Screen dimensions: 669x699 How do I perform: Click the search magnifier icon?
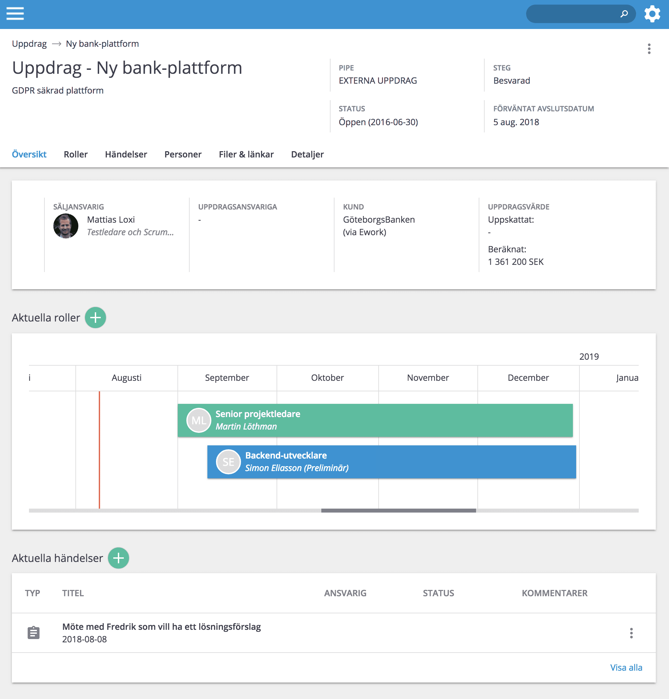point(624,14)
